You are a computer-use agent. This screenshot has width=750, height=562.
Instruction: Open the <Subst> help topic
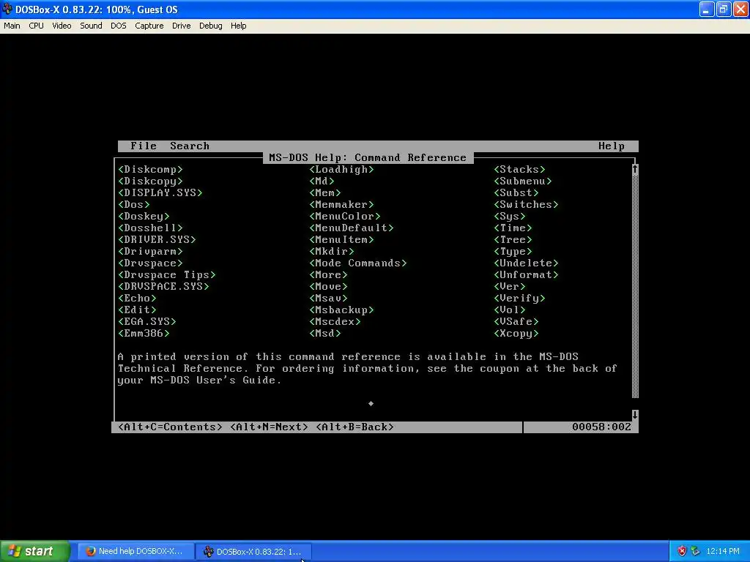tap(516, 192)
